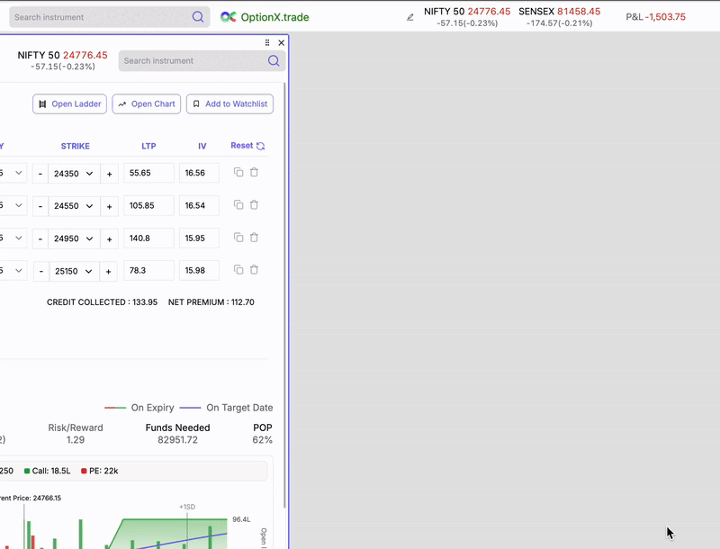Open the 24350 strike dropdown
This screenshot has width=720, height=549.
(74, 174)
